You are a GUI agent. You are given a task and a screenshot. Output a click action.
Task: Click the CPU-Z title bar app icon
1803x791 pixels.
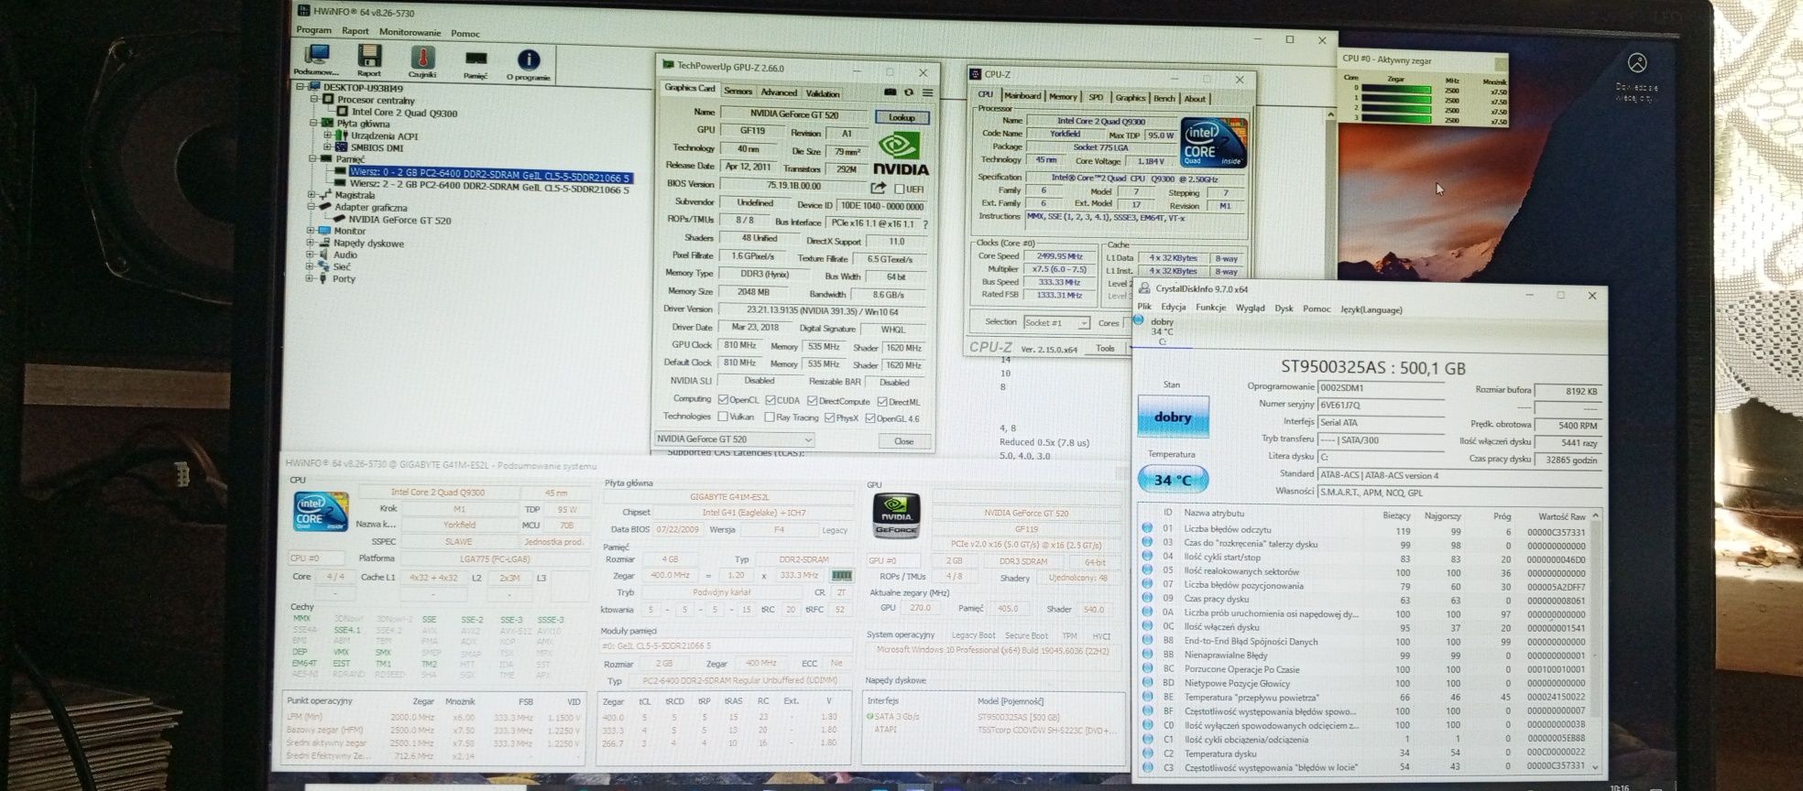[977, 74]
